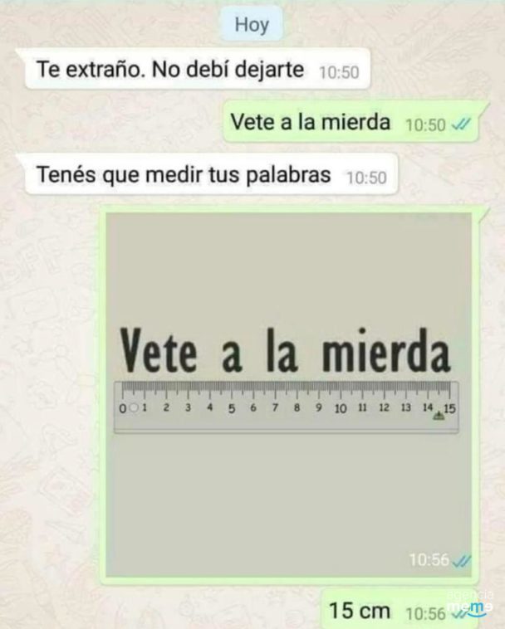Open the ruler image attachment
Viewport: 505px width, 629px height.
288,395
